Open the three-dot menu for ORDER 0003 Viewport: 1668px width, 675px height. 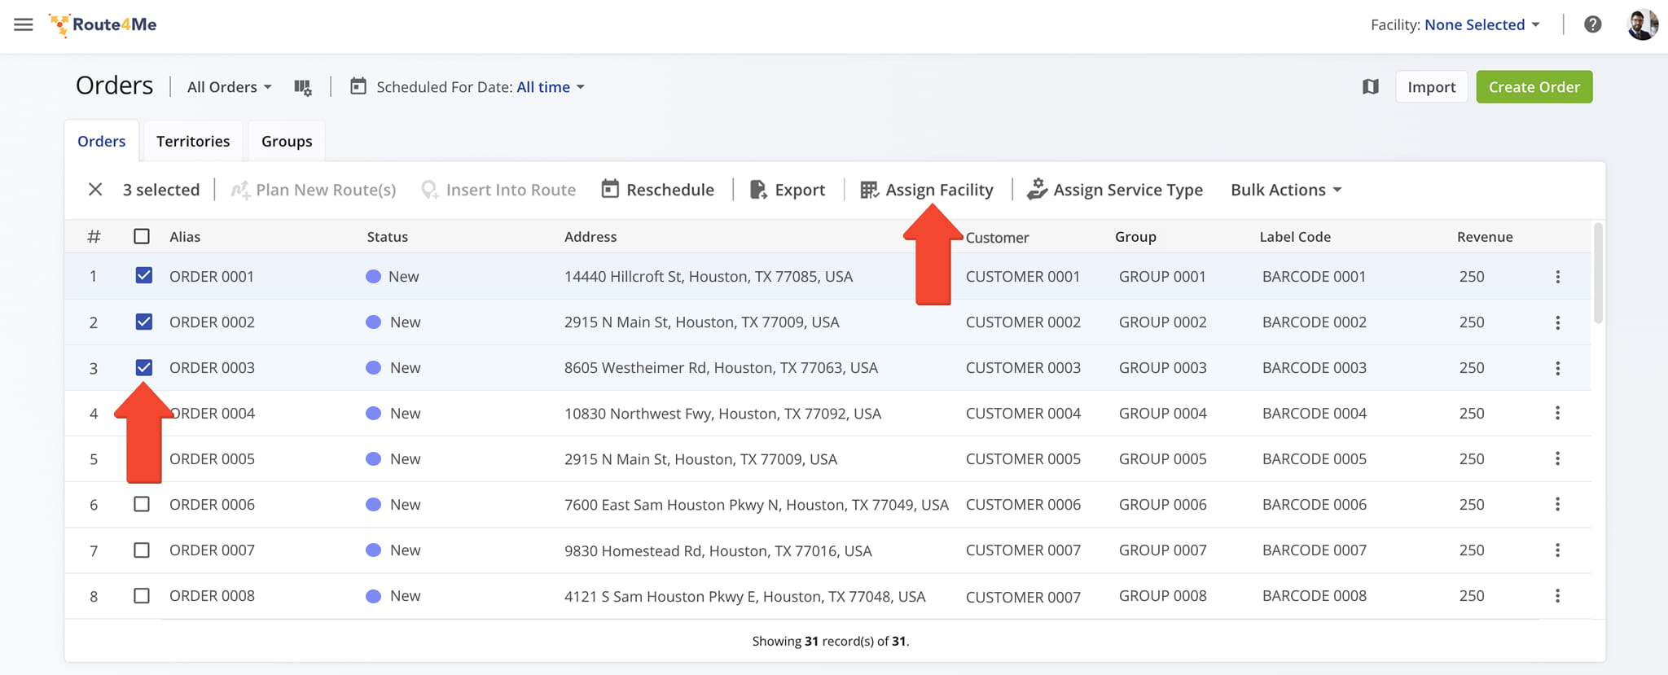pos(1557,368)
